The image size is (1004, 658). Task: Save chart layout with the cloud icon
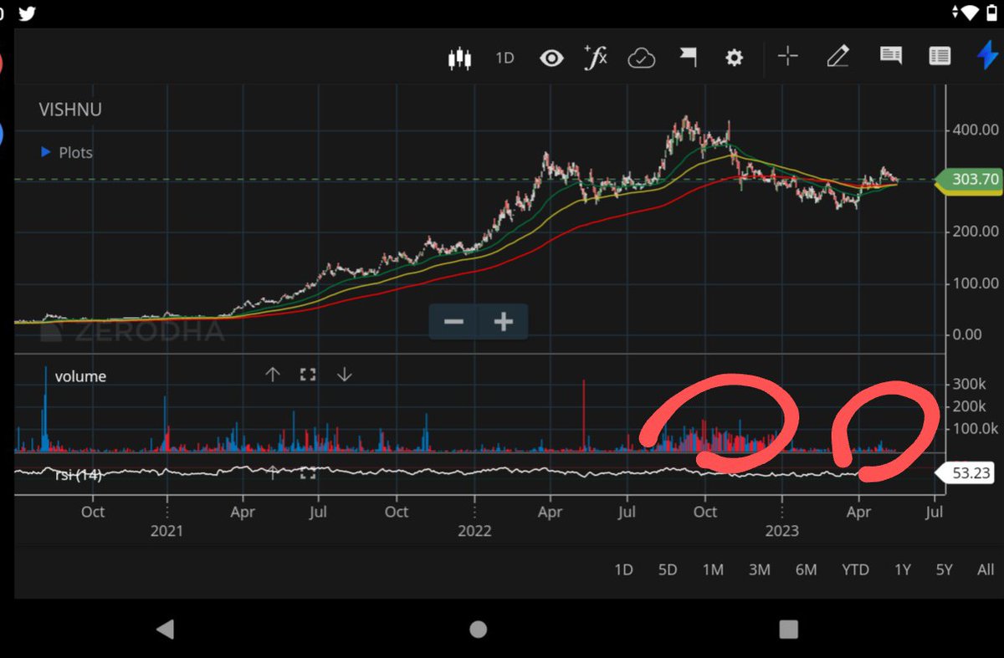pos(641,57)
